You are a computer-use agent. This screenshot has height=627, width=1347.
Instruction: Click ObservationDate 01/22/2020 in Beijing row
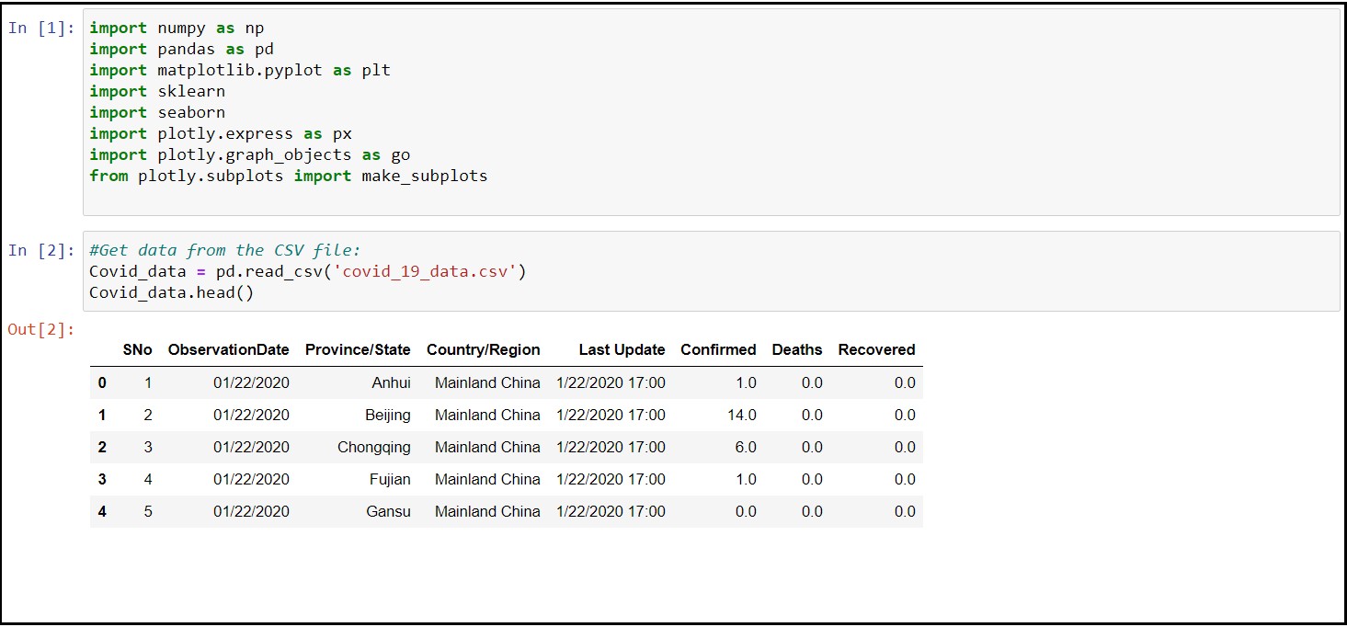(251, 415)
